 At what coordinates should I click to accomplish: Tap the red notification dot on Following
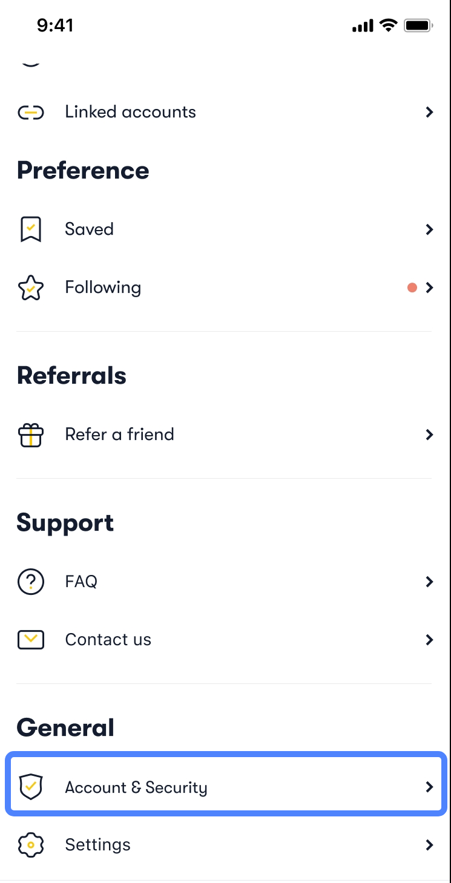point(412,287)
